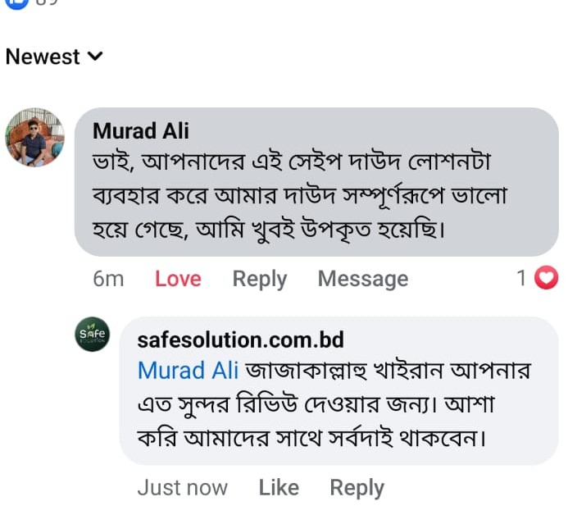The image size is (577, 524).
Task: Reply to Murad Ali's comment
Action: click(x=259, y=279)
